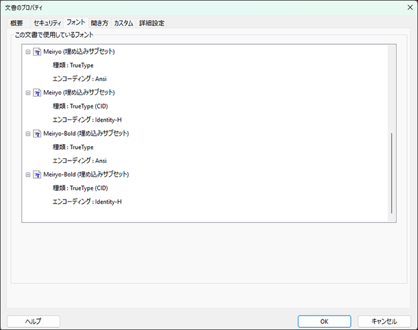Select the first 'Meiryo (埋め込みサブセット)' row
This screenshot has height=330, width=418.
pos(79,52)
